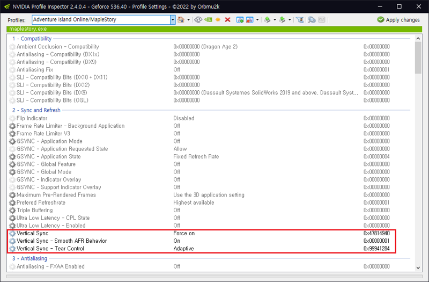Viewport: 429px width, 282px height.
Task: Select the GSYNC Requested State 'Allow' value
Action: [180, 149]
